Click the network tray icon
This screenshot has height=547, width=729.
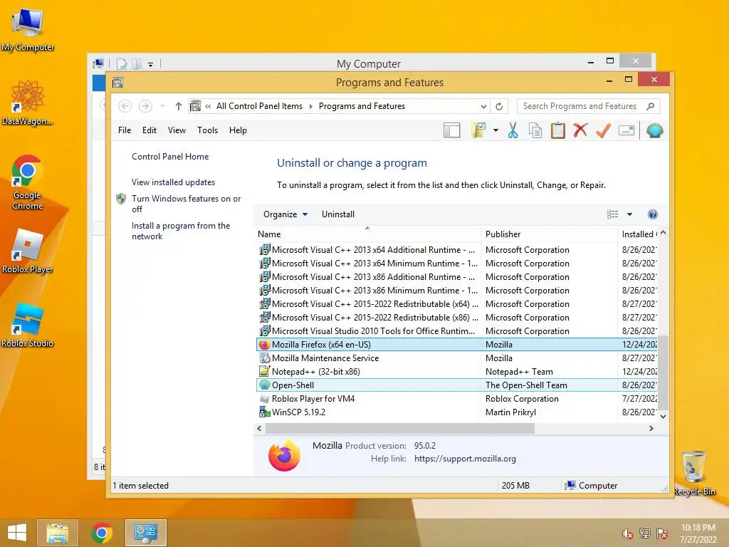tap(645, 533)
